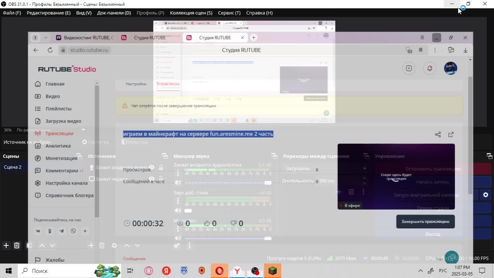Screen dimensions: 494x278
Task: Pop out the Audio Mixer dock icon
Action: point(274,156)
